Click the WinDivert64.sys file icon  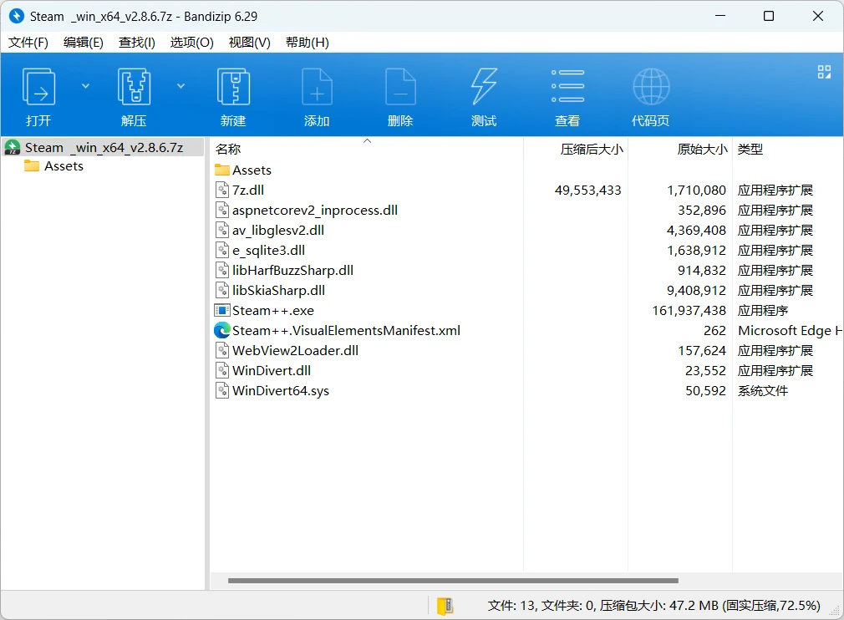[x=221, y=391]
